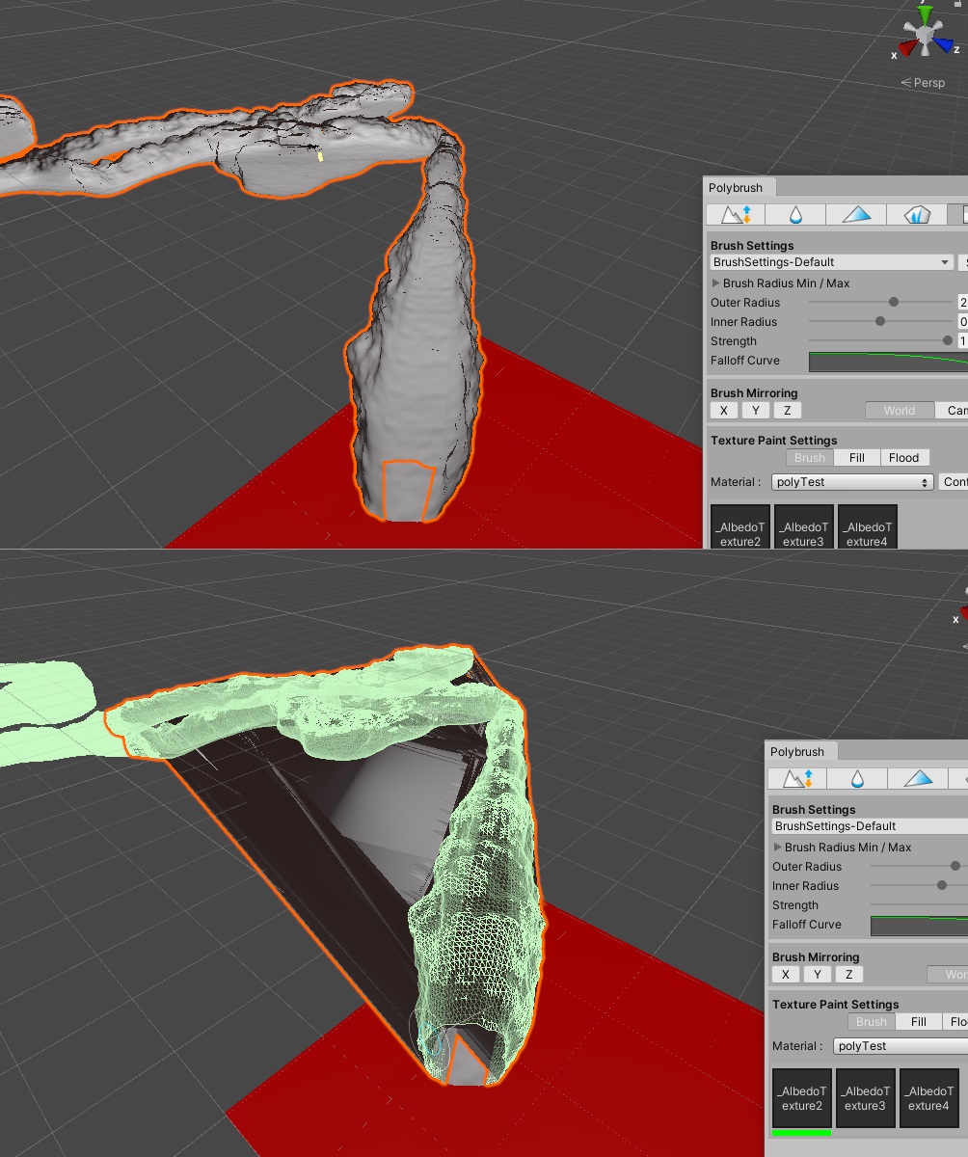Switch texture painting to Fill mode
Image resolution: width=968 pixels, height=1157 pixels.
(856, 457)
